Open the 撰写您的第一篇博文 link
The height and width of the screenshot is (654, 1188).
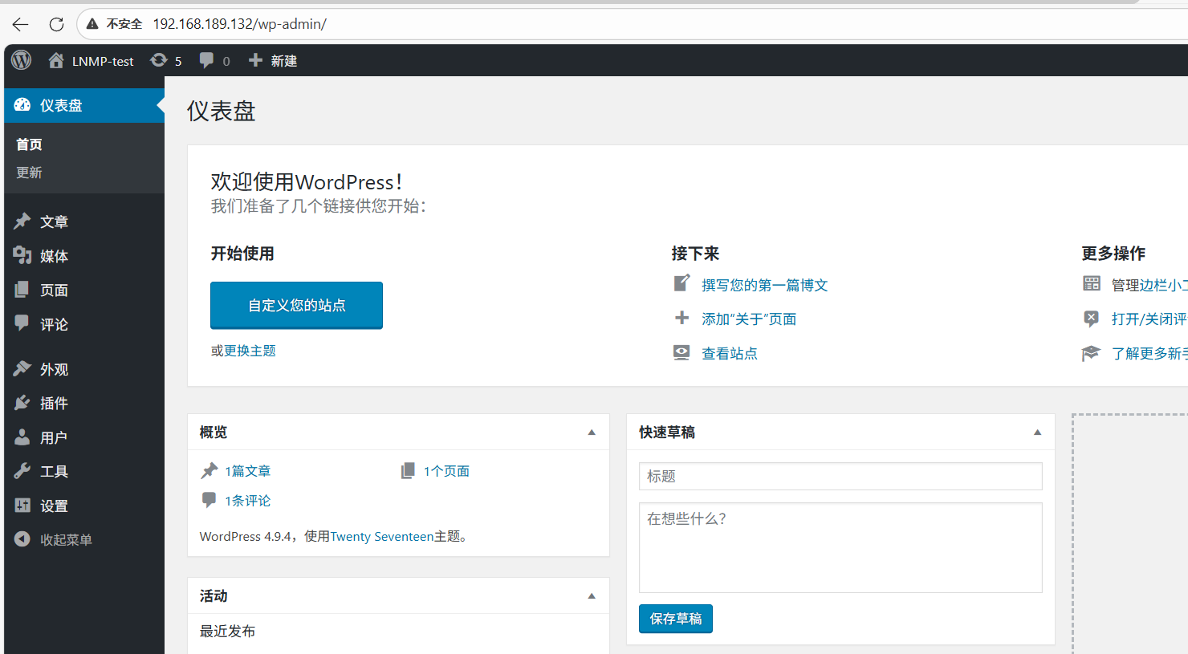764,285
